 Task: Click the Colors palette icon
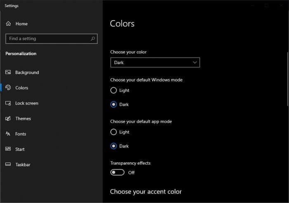(x=8, y=88)
